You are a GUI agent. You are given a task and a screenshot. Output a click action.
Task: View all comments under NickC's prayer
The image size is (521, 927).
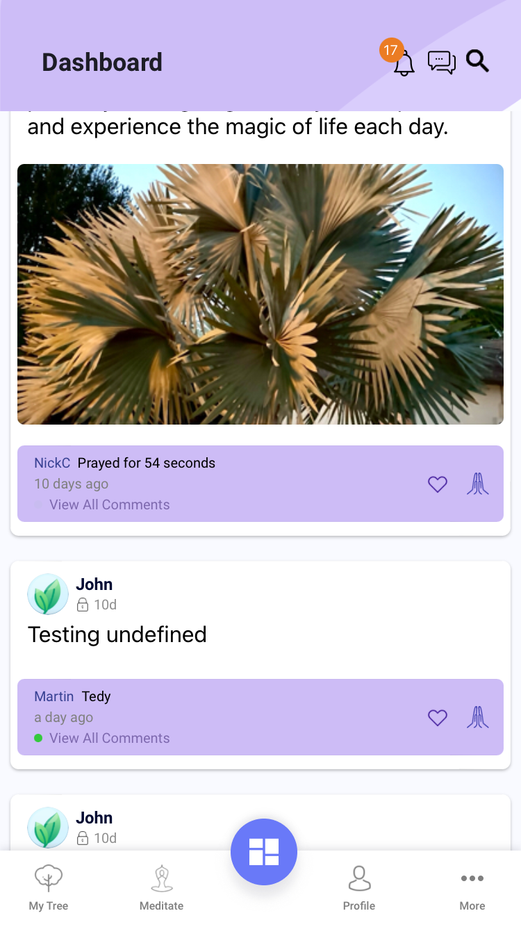(110, 505)
